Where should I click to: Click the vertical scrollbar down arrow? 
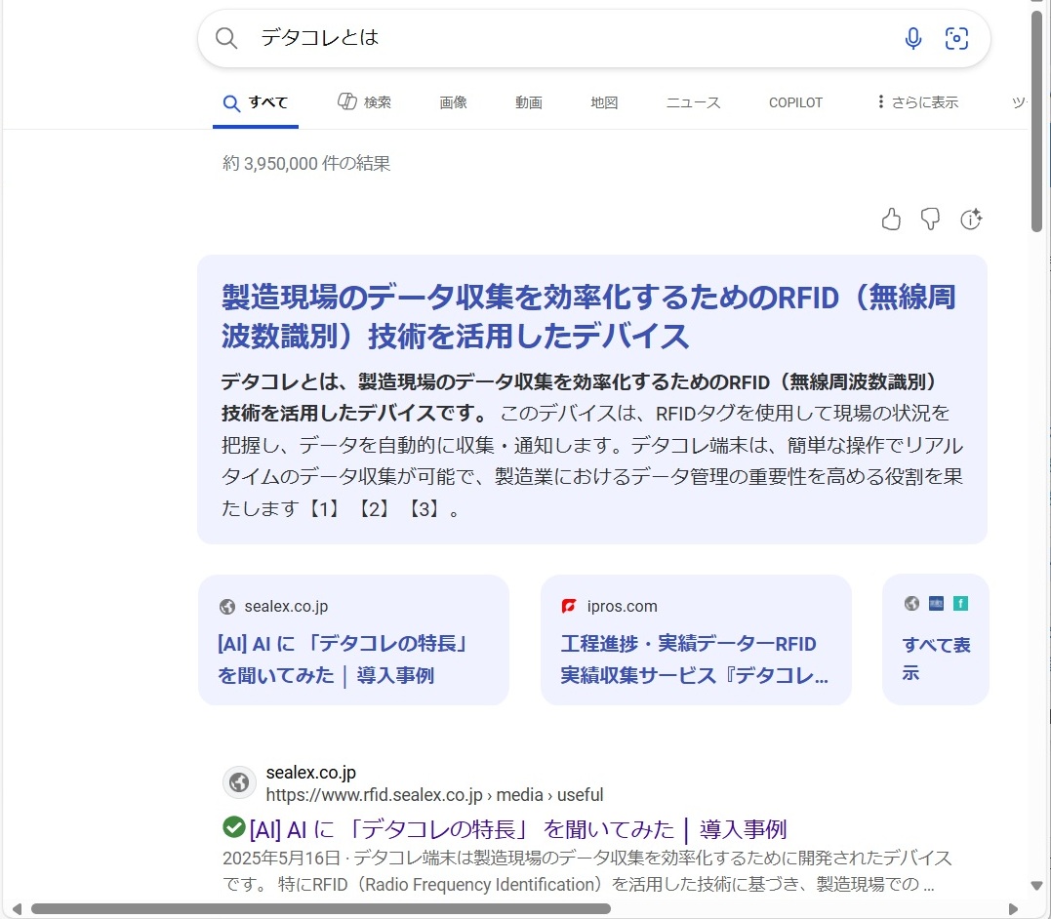[1037, 886]
